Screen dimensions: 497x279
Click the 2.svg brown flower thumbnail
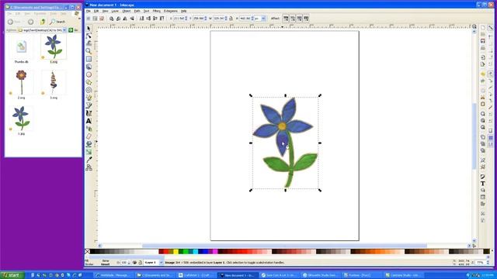21,82
